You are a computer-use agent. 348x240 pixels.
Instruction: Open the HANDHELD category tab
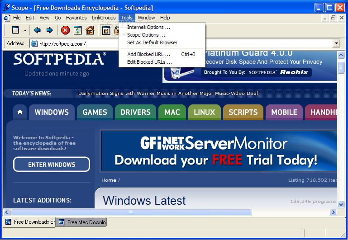[x=321, y=112]
